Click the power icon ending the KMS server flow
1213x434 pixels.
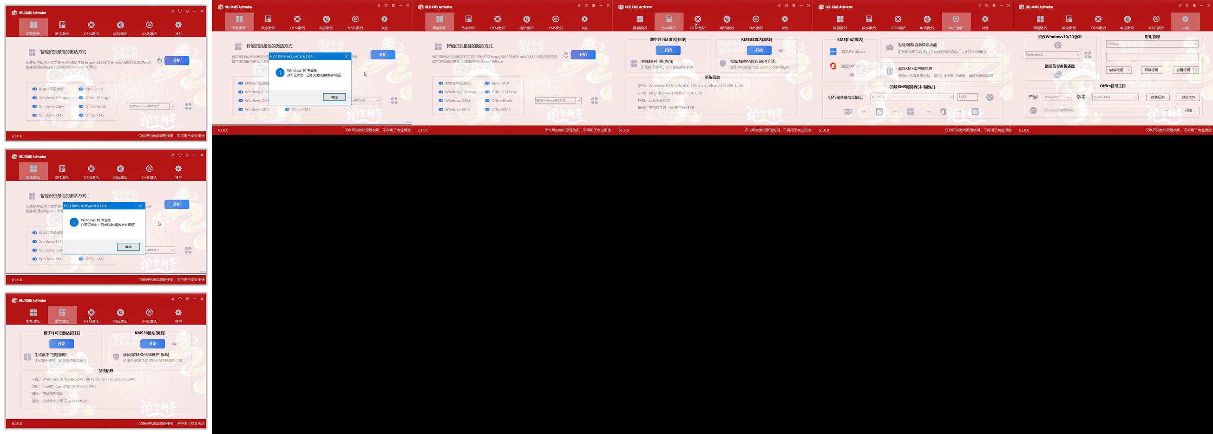(x=975, y=111)
